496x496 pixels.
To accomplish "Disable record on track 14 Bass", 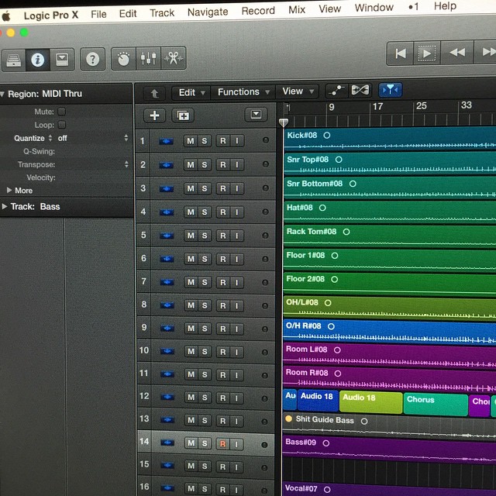I will coord(222,443).
